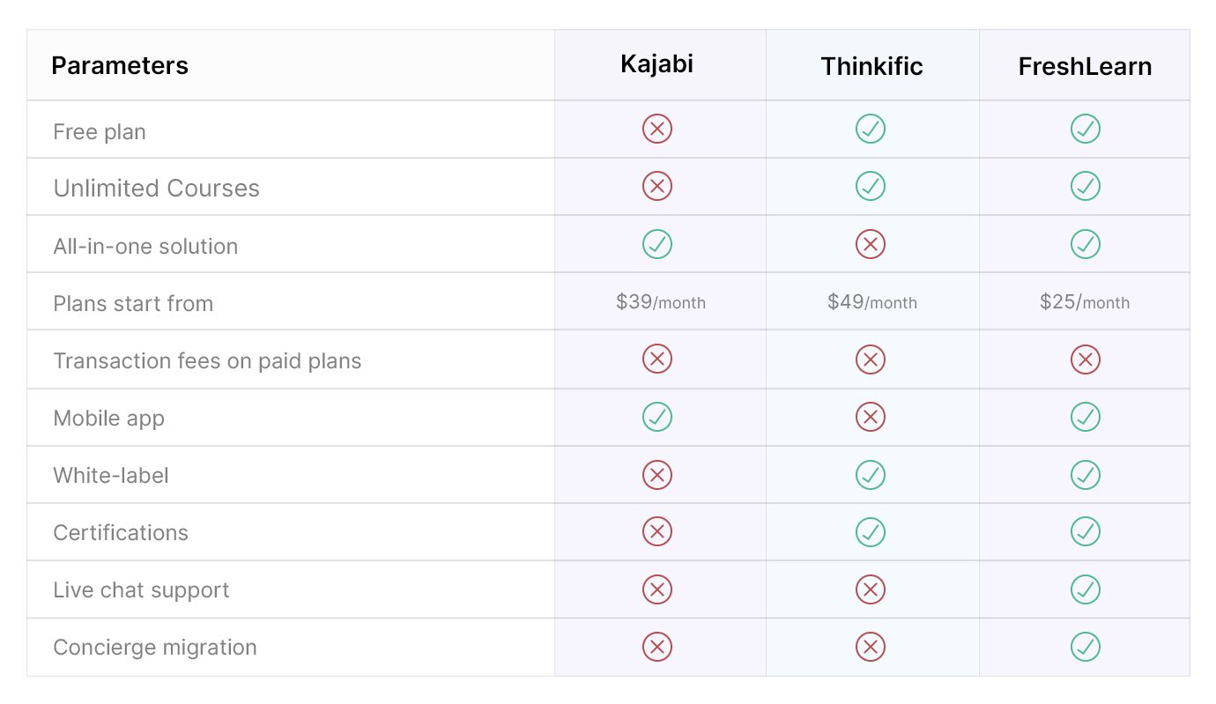Click Thinkific's White-label check icon
The width and height of the screenshot is (1216, 704).
coord(870,475)
